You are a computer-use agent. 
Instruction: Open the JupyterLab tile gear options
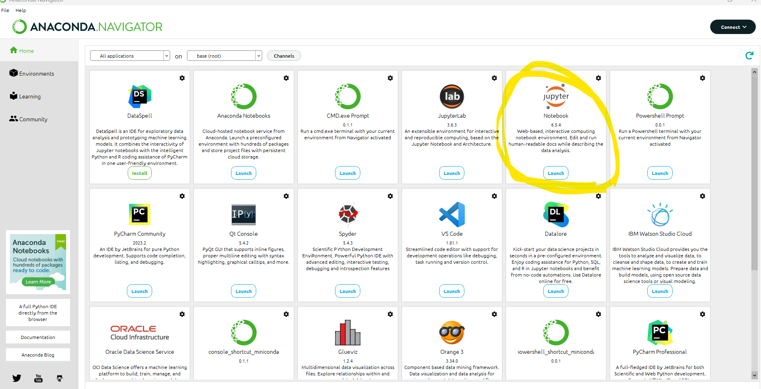494,78
